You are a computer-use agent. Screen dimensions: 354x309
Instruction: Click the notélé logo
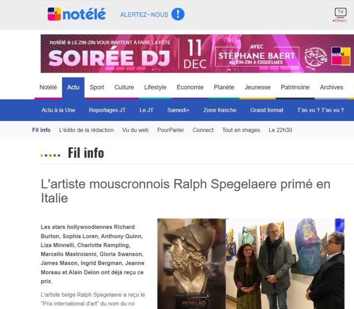(77, 14)
